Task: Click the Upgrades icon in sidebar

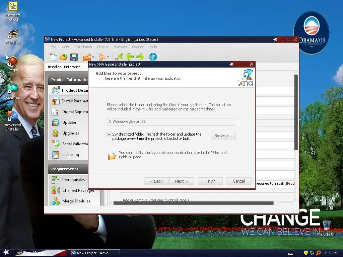Action: (56, 133)
